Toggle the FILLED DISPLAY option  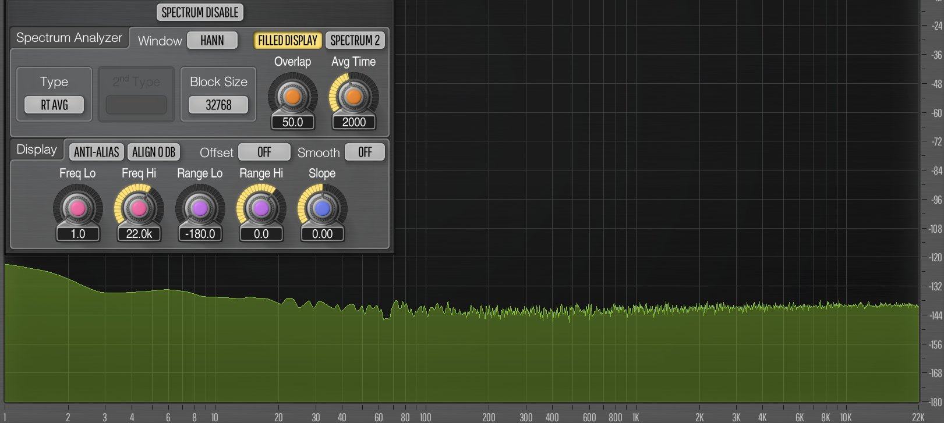[288, 40]
